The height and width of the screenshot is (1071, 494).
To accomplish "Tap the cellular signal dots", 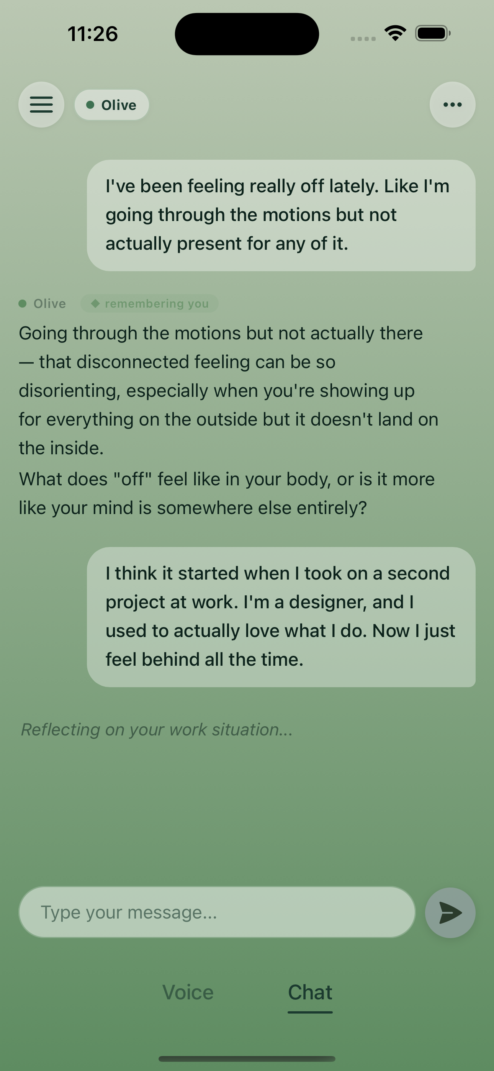I will pyautogui.click(x=363, y=39).
